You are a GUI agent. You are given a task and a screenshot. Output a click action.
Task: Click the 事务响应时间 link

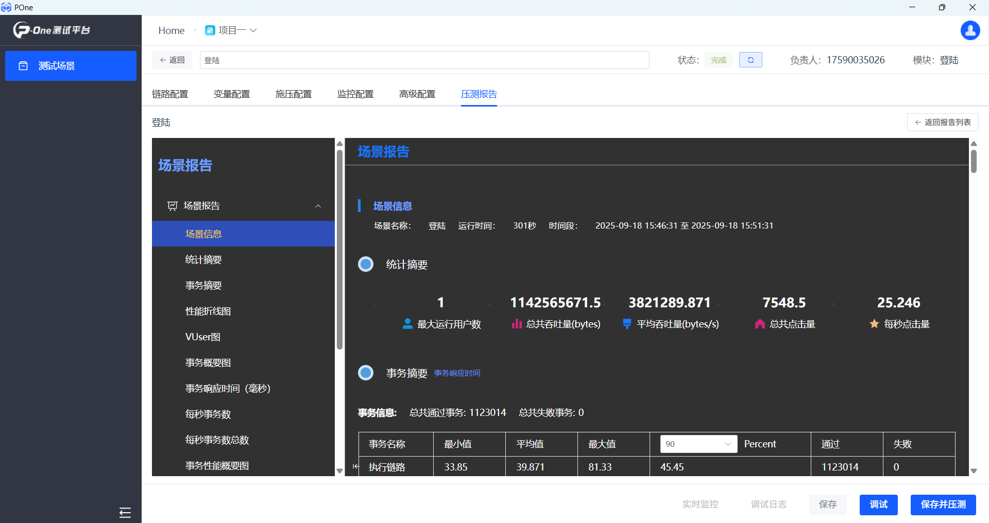click(x=457, y=373)
